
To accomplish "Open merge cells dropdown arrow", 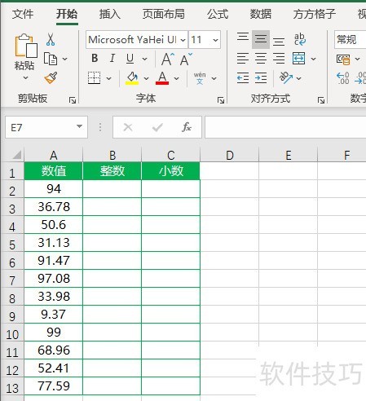I will click(313, 59).
